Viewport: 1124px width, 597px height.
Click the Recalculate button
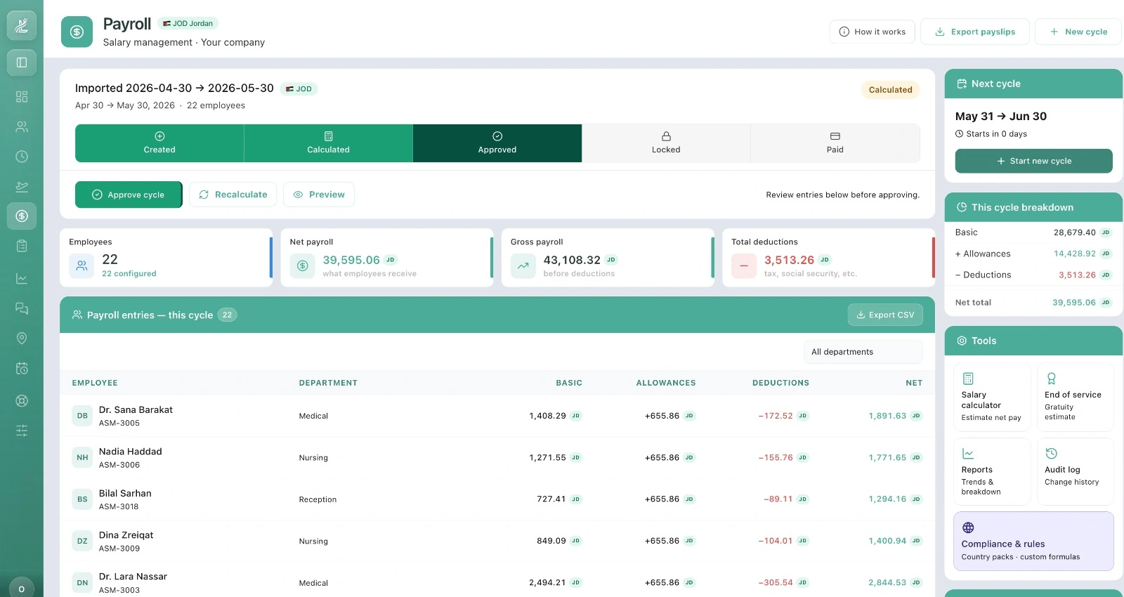pos(233,195)
